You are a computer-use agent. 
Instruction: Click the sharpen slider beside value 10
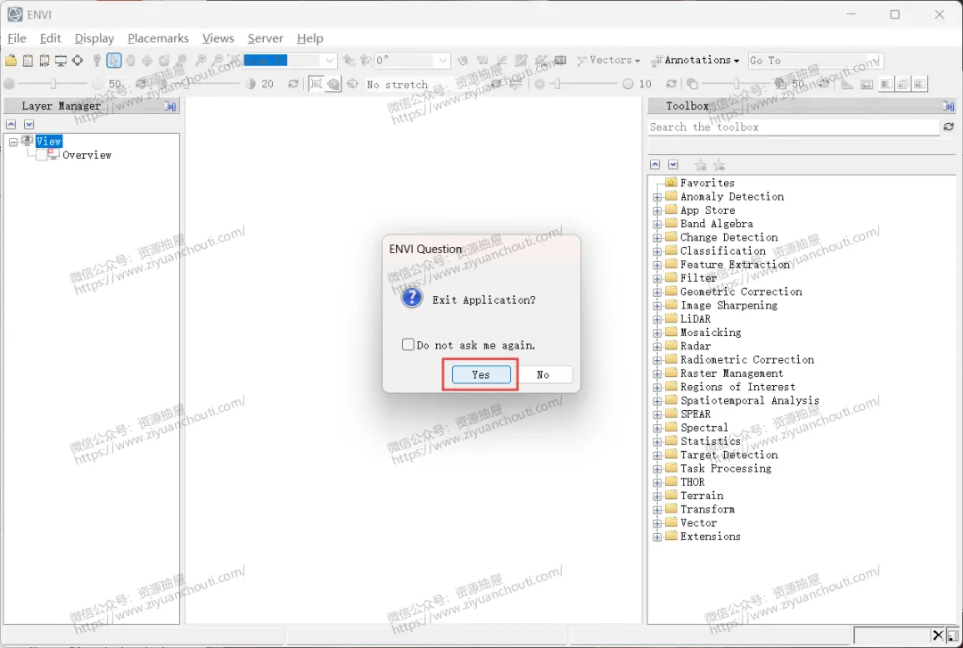583,84
